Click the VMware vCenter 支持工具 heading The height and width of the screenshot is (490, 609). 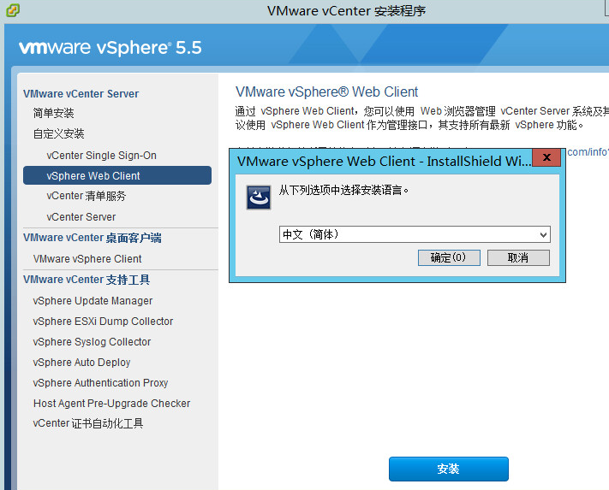pos(87,280)
